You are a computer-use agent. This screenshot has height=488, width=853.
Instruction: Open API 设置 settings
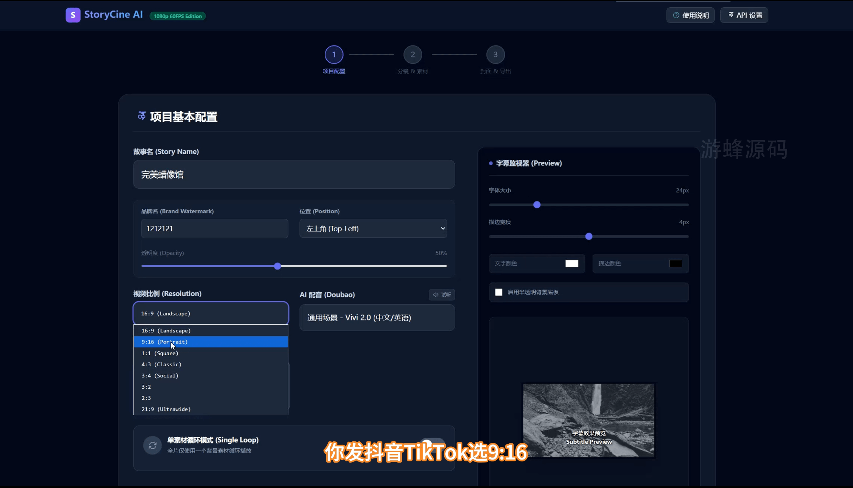tap(744, 15)
